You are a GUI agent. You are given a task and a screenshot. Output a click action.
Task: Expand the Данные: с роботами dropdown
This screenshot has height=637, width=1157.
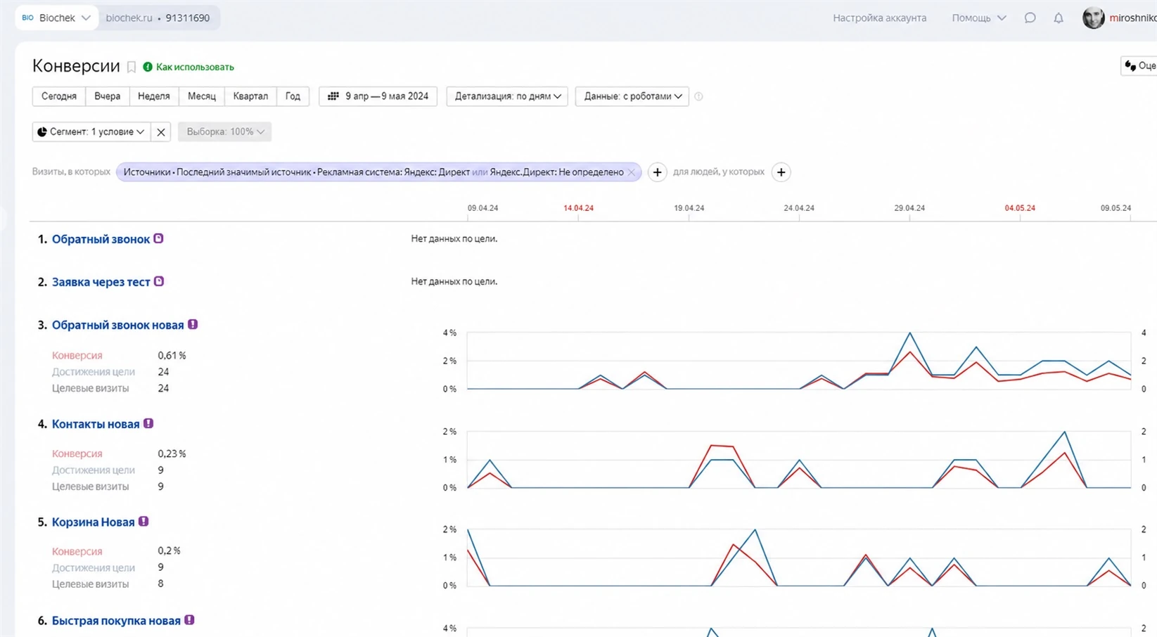(x=632, y=96)
